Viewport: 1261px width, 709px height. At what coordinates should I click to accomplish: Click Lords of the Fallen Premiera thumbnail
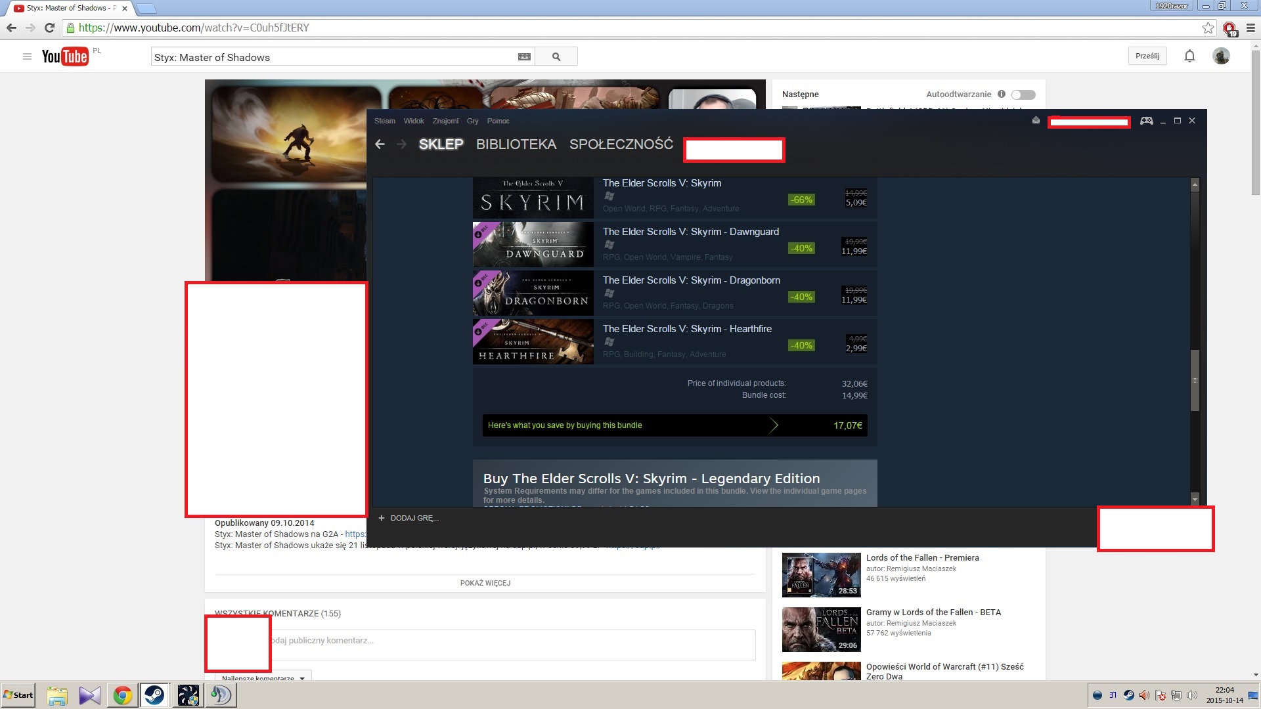[821, 574]
